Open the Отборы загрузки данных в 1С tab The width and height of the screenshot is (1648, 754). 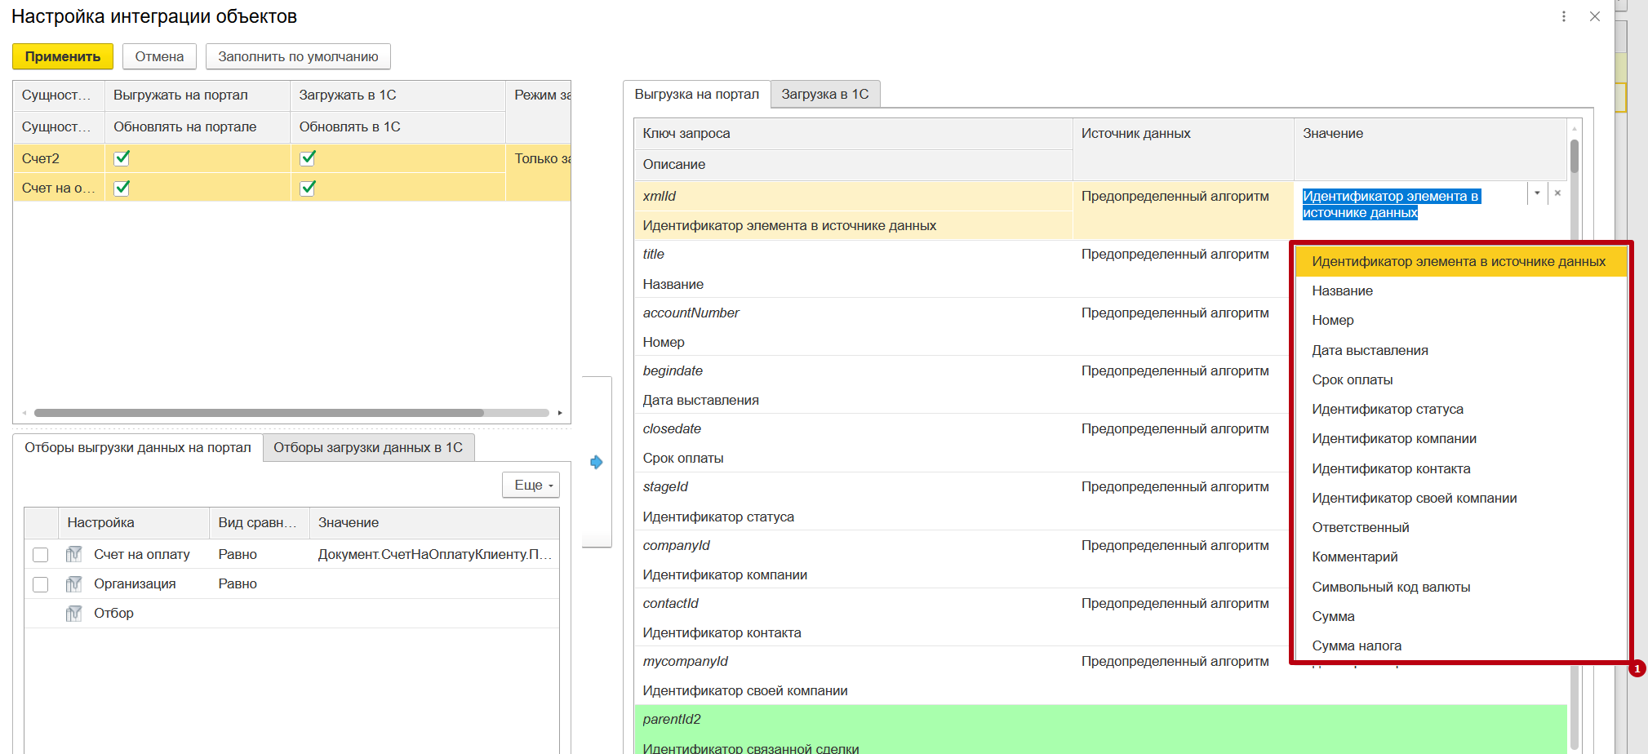coord(367,447)
